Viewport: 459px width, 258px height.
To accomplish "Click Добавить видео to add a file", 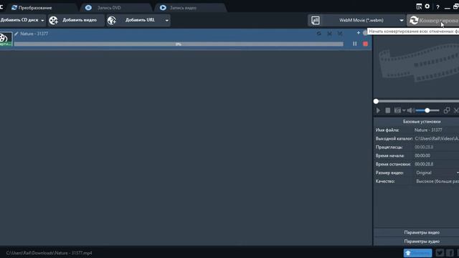I will pyautogui.click(x=75, y=20).
